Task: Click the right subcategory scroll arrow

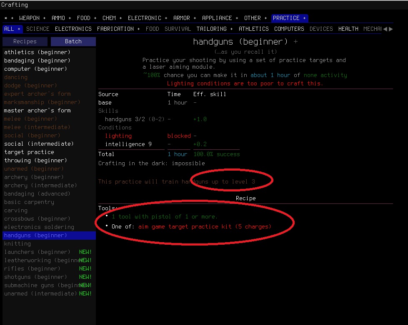Action: 390,29
